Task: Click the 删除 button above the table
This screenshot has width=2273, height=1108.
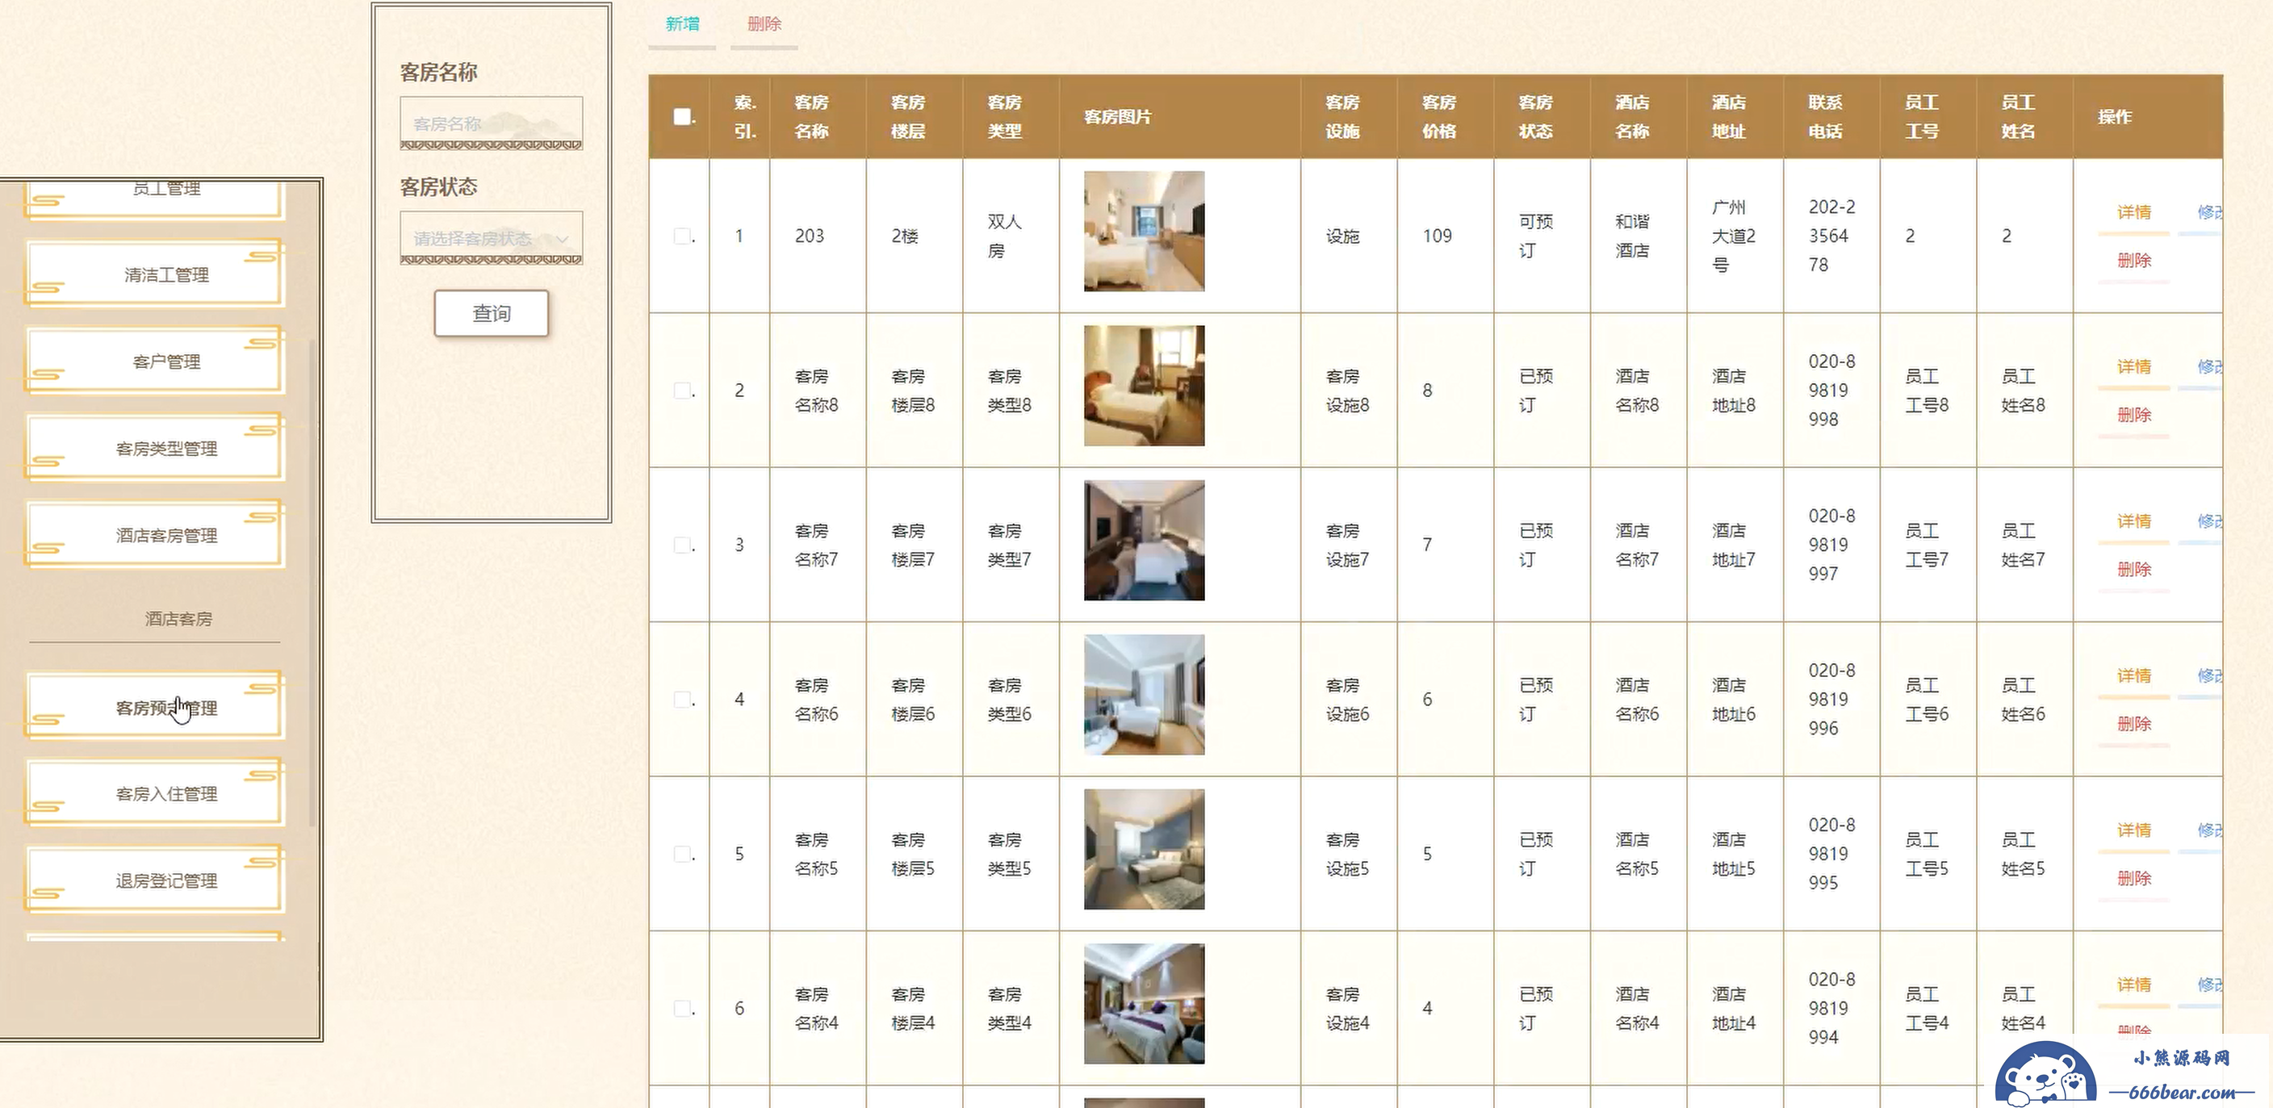Action: point(764,25)
